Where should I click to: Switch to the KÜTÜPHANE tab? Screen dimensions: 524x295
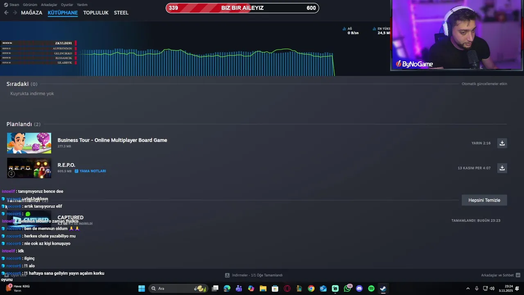pos(63,13)
